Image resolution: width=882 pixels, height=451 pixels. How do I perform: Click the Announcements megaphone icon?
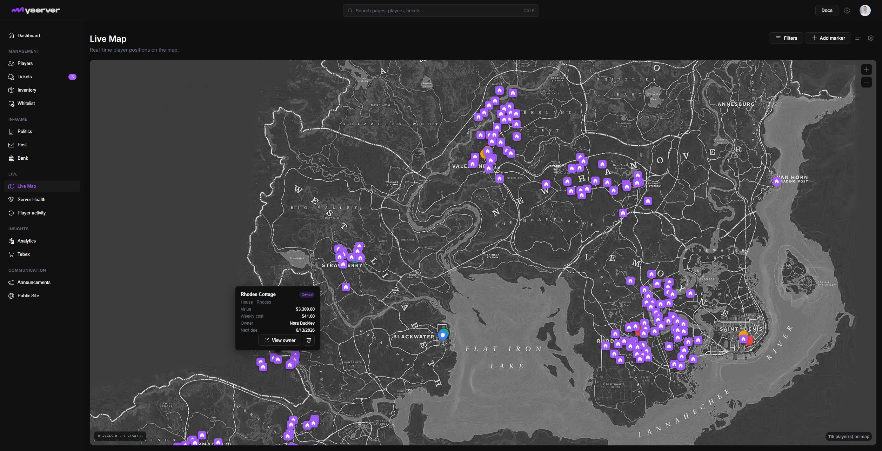pos(11,282)
